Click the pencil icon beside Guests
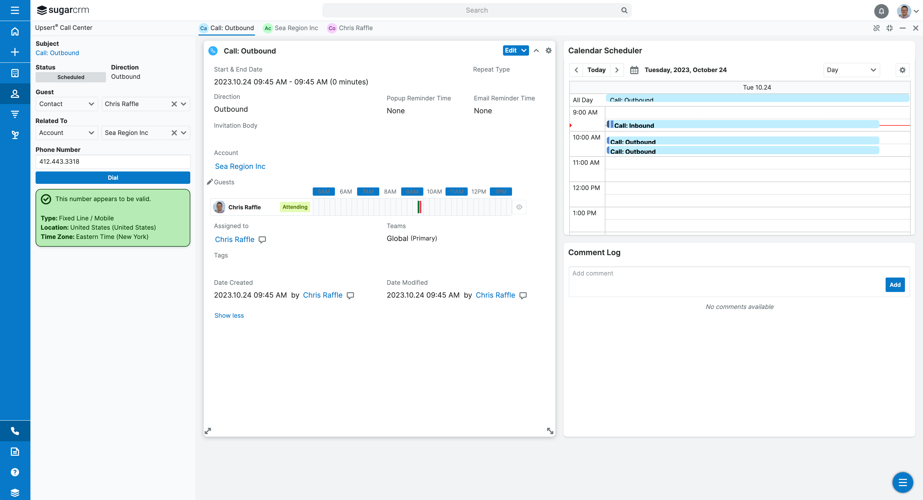Viewport: 923px width, 500px height. [210, 182]
